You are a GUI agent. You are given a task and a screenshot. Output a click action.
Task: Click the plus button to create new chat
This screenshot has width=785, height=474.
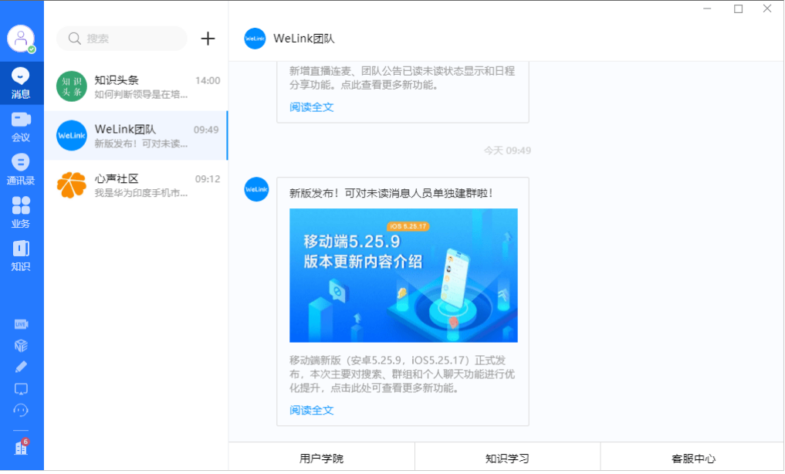coord(208,39)
